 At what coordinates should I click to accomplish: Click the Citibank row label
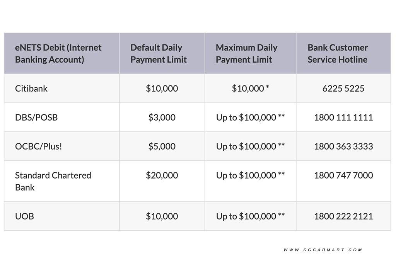pos(31,89)
